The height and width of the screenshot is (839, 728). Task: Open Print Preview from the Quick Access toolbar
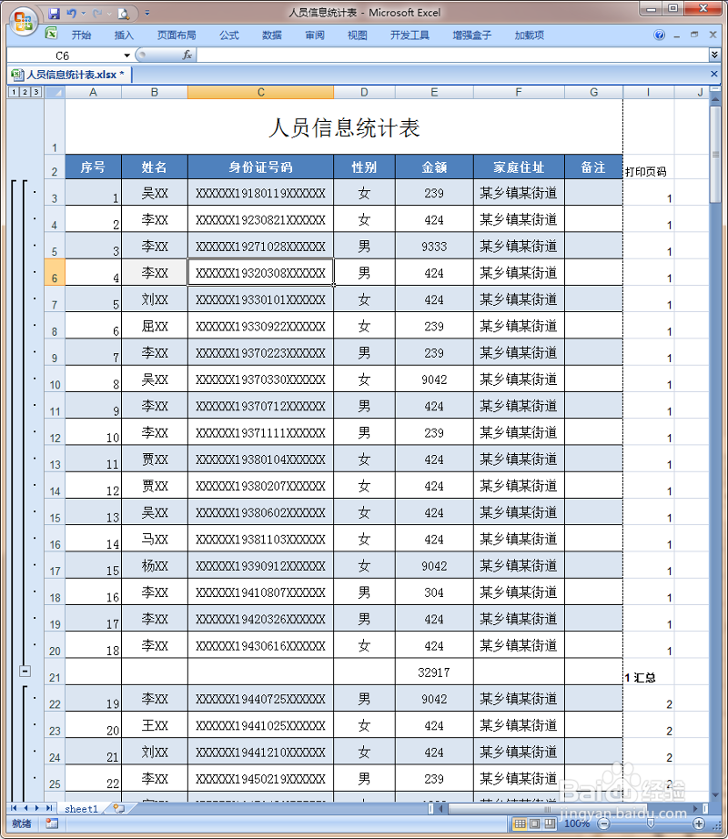[122, 13]
